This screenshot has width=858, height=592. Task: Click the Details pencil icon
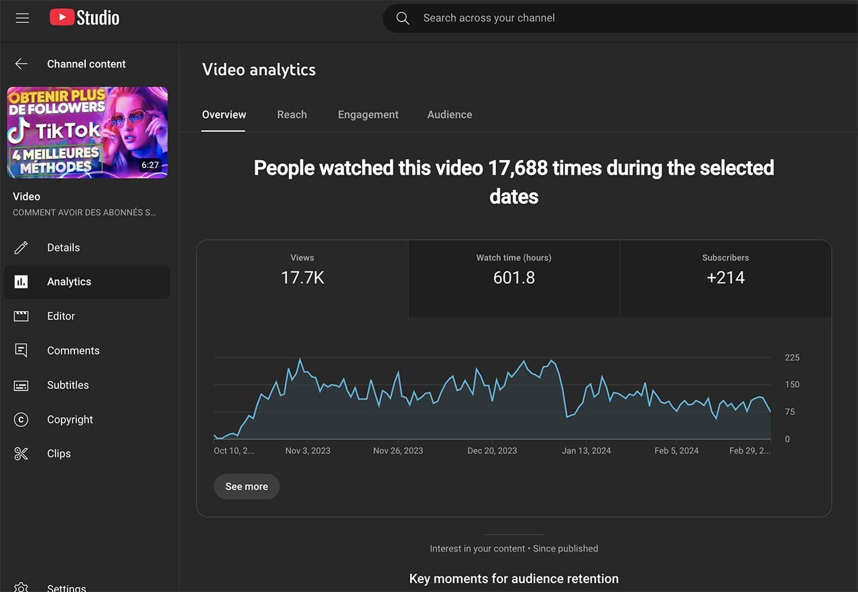tap(21, 248)
